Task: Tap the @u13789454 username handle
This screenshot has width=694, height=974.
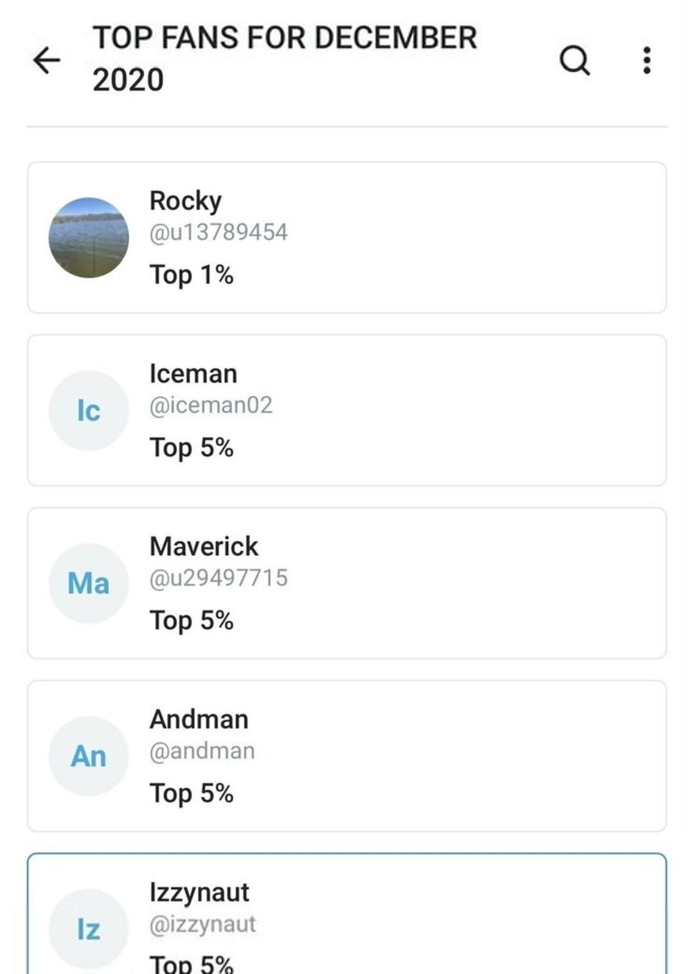Action: coord(218,232)
